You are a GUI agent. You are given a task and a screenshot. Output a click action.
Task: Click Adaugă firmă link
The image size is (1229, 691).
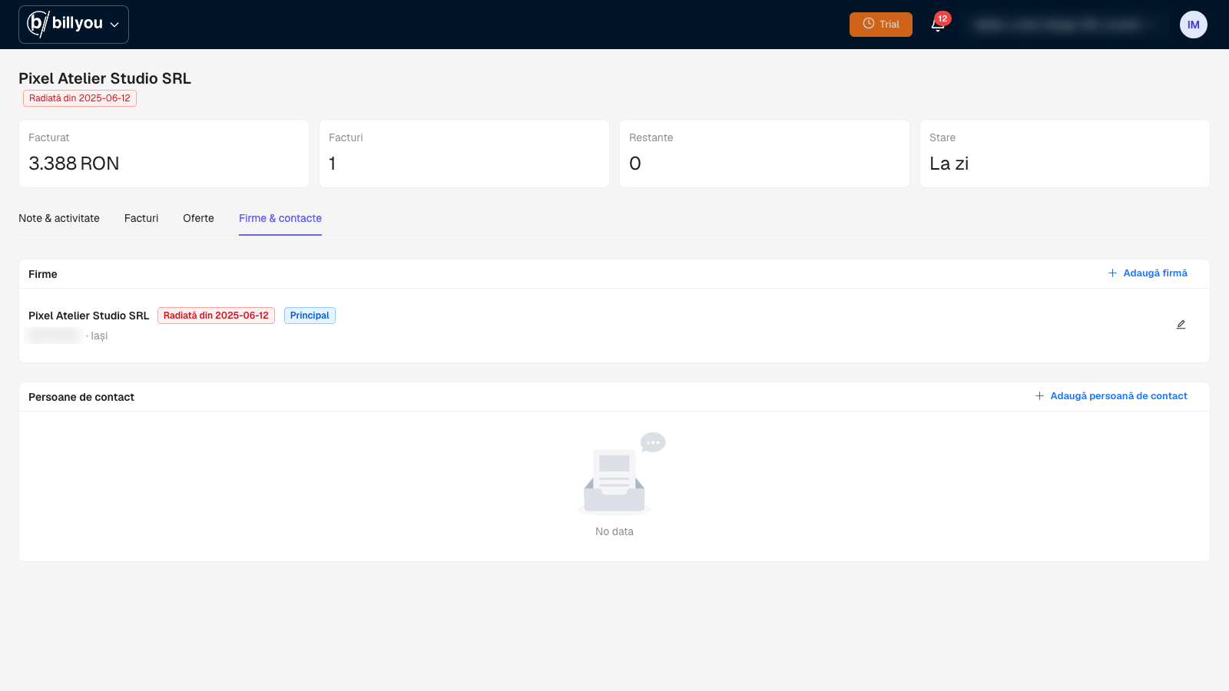(x=1148, y=273)
